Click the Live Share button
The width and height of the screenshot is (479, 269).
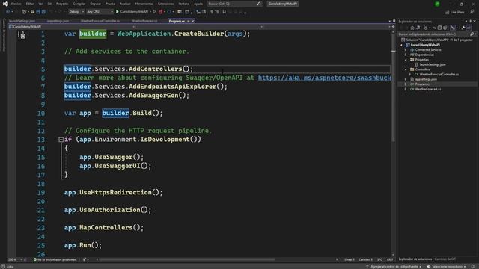[x=454, y=12]
